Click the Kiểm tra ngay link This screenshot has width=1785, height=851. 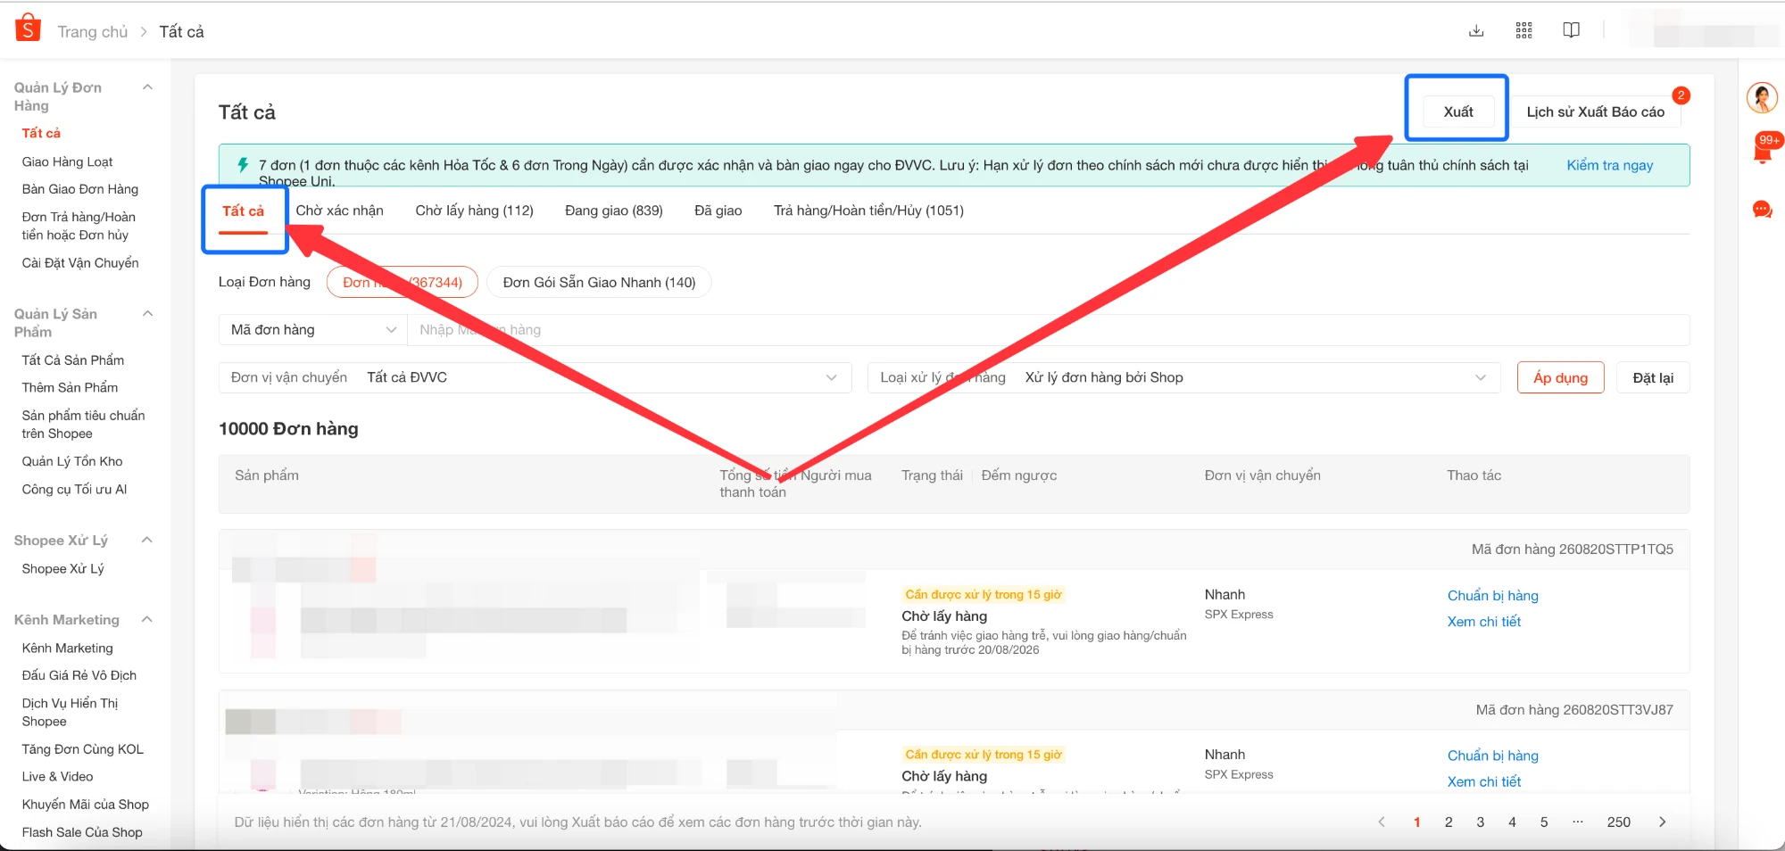pyautogui.click(x=1610, y=165)
